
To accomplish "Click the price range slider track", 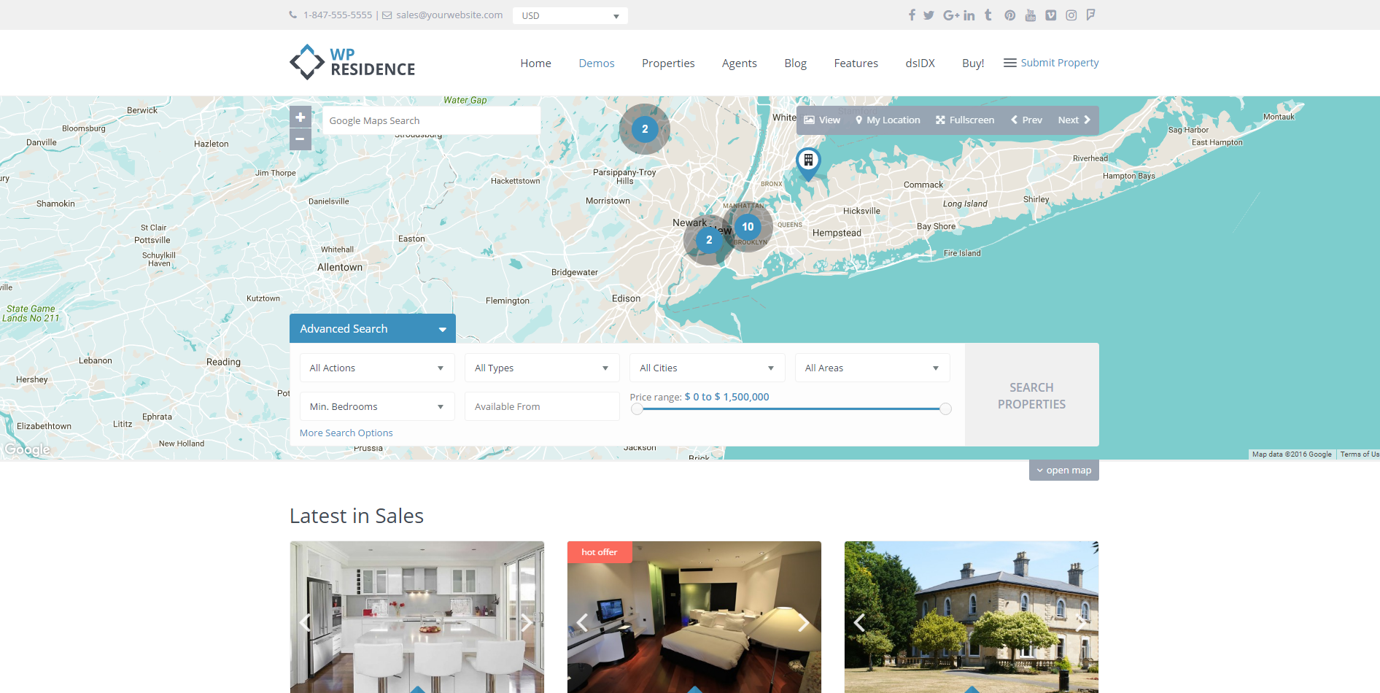I will pos(791,409).
